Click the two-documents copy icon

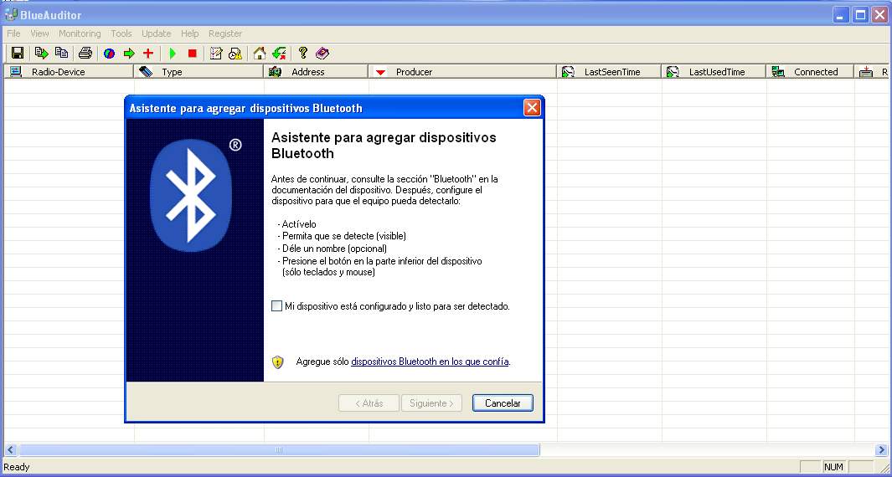tap(61, 54)
